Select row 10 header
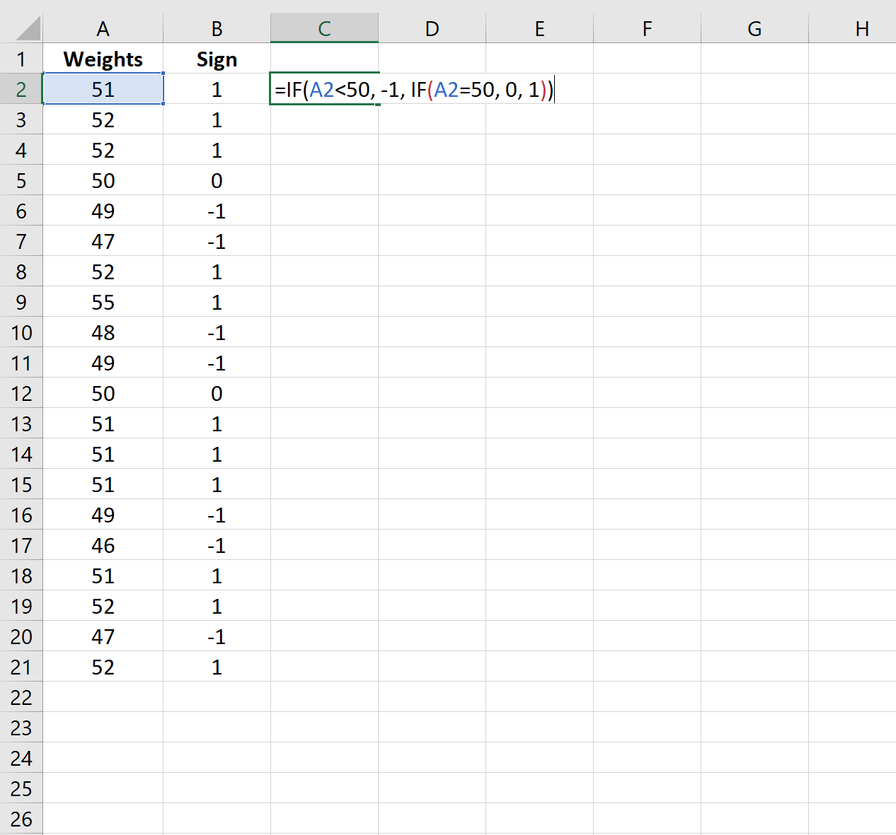The height and width of the screenshot is (835, 896). (x=21, y=332)
